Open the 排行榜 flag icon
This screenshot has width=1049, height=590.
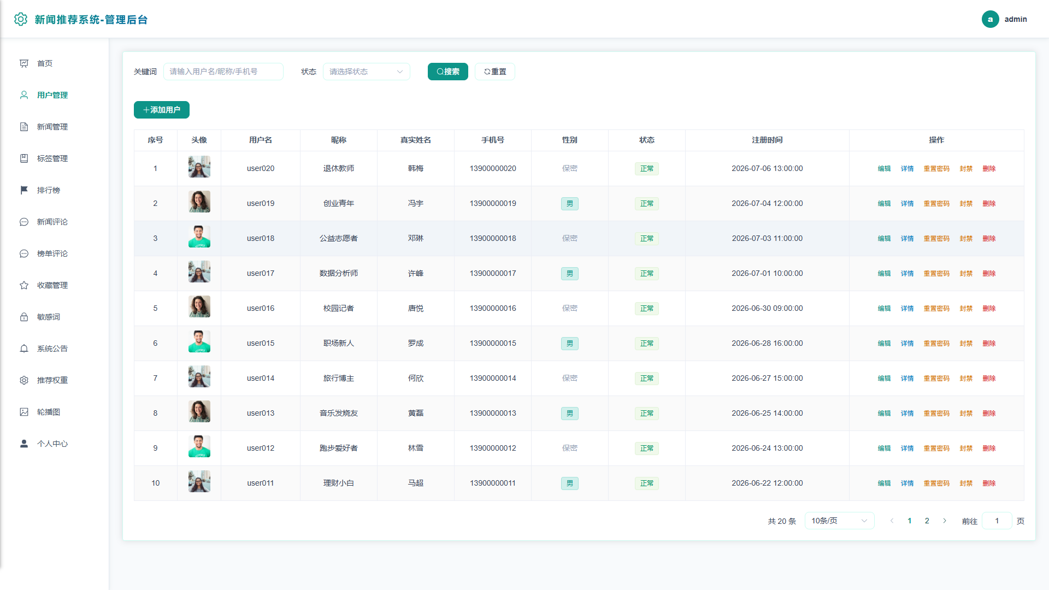[24, 190]
